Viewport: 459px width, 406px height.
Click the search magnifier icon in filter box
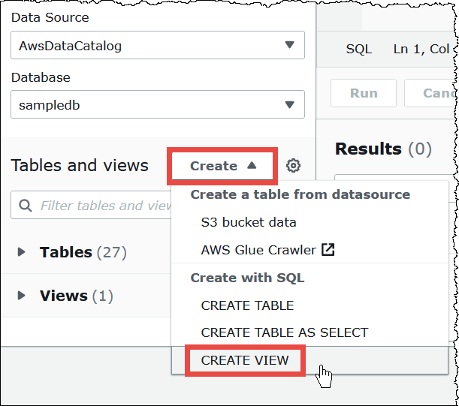coord(25,206)
